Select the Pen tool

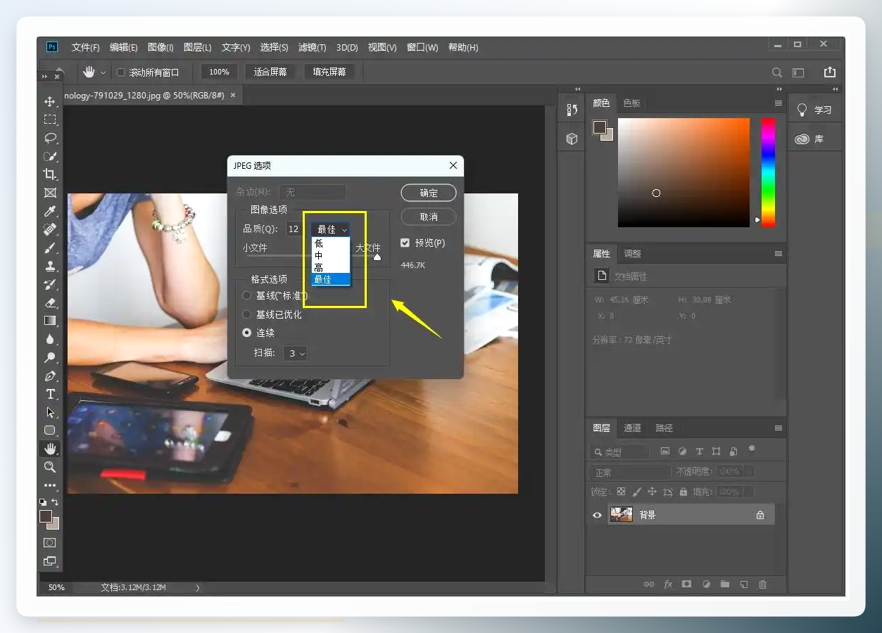50,376
